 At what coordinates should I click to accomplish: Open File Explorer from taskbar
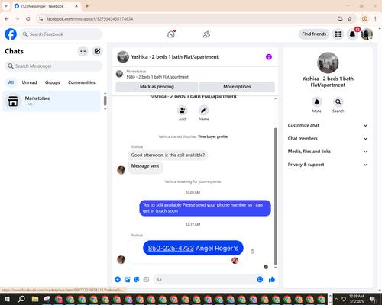[x=35, y=299]
